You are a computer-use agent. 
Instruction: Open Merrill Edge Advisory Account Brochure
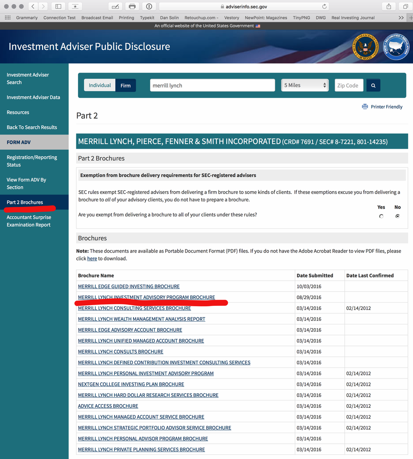[130, 330]
